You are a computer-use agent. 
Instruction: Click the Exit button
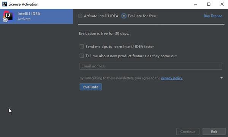coord(214,132)
